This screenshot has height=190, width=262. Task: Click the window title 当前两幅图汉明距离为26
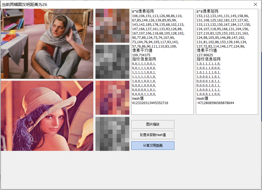coord(24,5)
